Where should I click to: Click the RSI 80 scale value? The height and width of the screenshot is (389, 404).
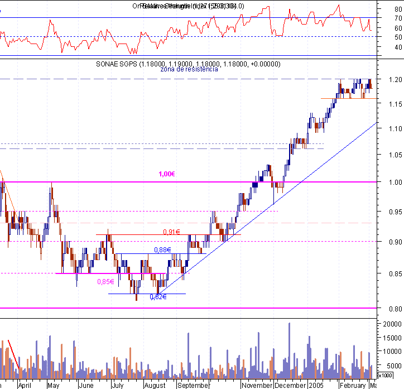[x=398, y=9]
